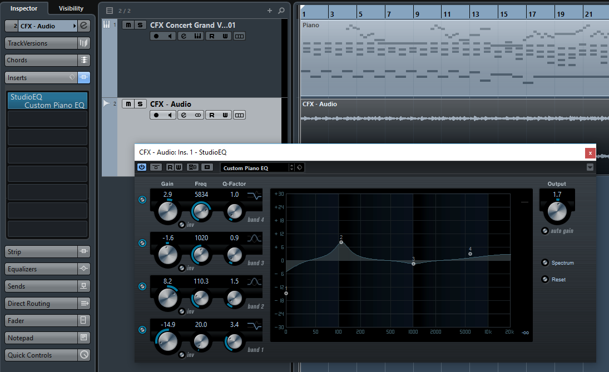The height and width of the screenshot is (372, 609).
Task: Select the StudioEQ insert slot in Inspector
Action: pos(47,101)
